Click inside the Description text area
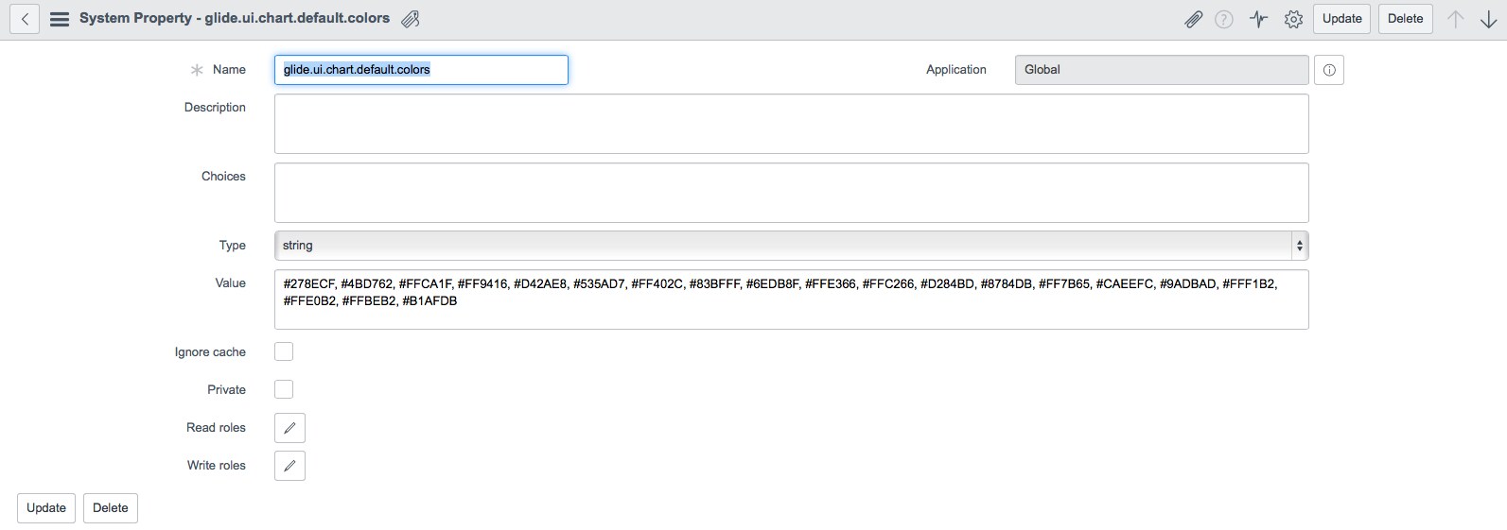Screen dimensions: 1507x530 tap(791, 124)
